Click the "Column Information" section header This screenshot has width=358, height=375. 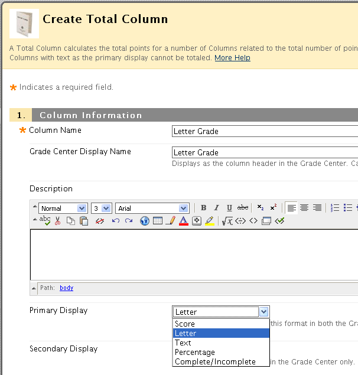click(x=91, y=115)
